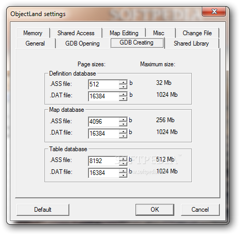Select the Map Editing tab
240x235 pixels.
coord(124,33)
